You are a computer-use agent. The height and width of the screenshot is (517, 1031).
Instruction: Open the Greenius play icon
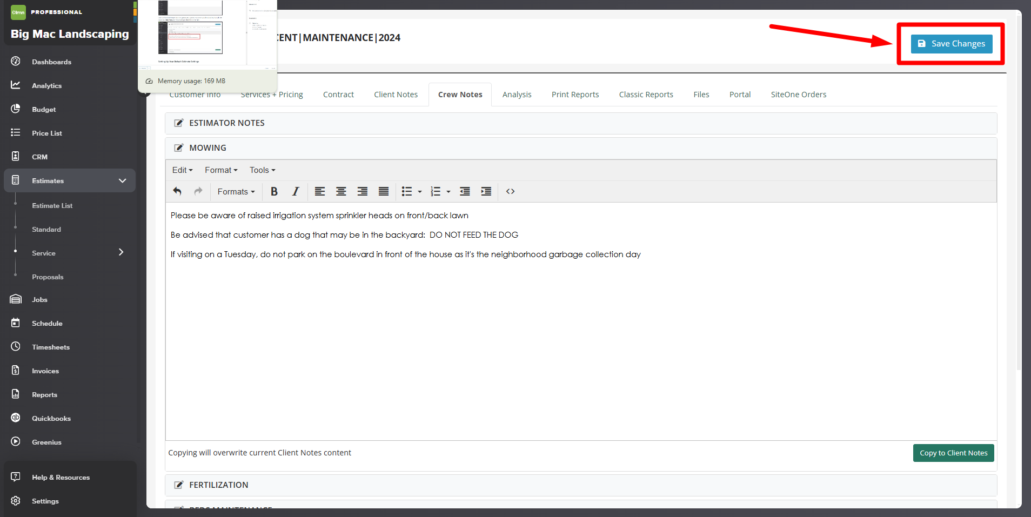pos(16,441)
